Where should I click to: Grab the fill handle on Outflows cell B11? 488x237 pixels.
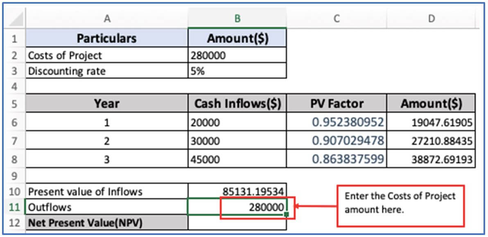point(286,214)
